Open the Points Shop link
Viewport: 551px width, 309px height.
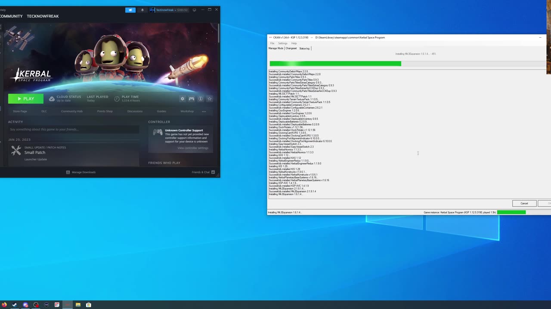[105, 111]
